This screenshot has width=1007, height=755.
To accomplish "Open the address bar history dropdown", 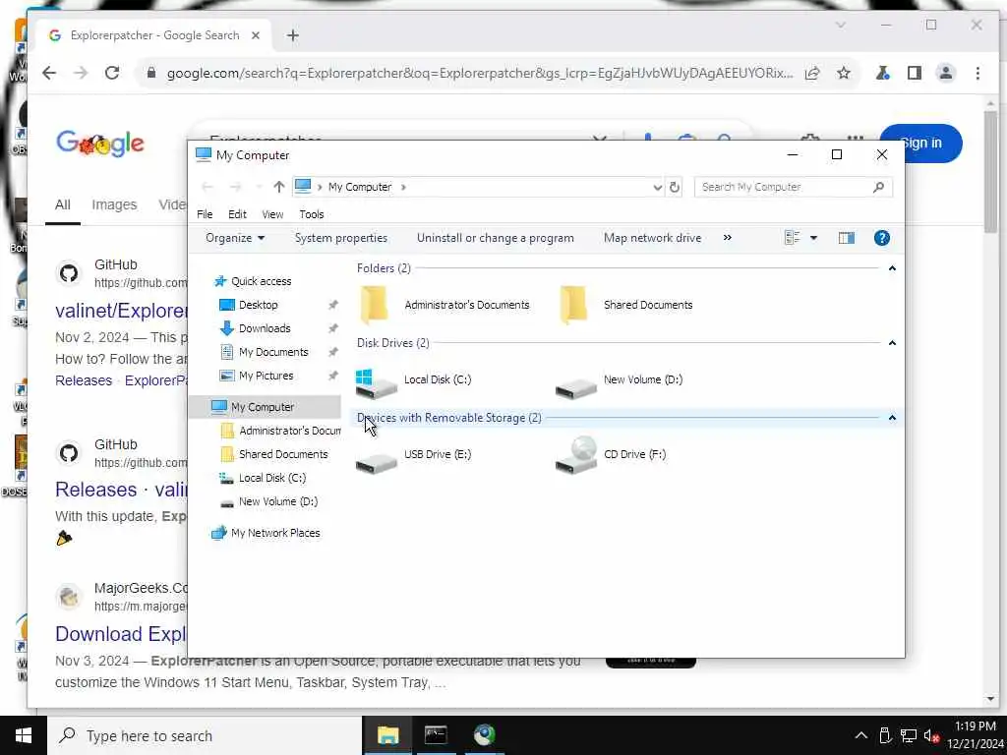I will 657,188.
